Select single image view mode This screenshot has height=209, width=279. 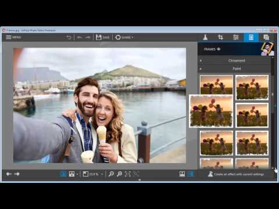coord(63,174)
